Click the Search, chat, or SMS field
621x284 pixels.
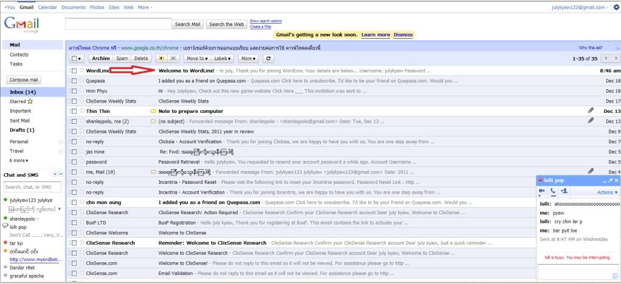(x=32, y=187)
